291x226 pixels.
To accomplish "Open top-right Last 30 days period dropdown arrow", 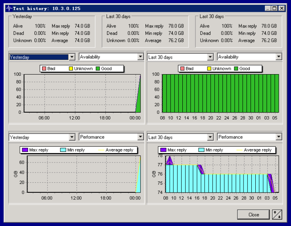I will point(210,57).
